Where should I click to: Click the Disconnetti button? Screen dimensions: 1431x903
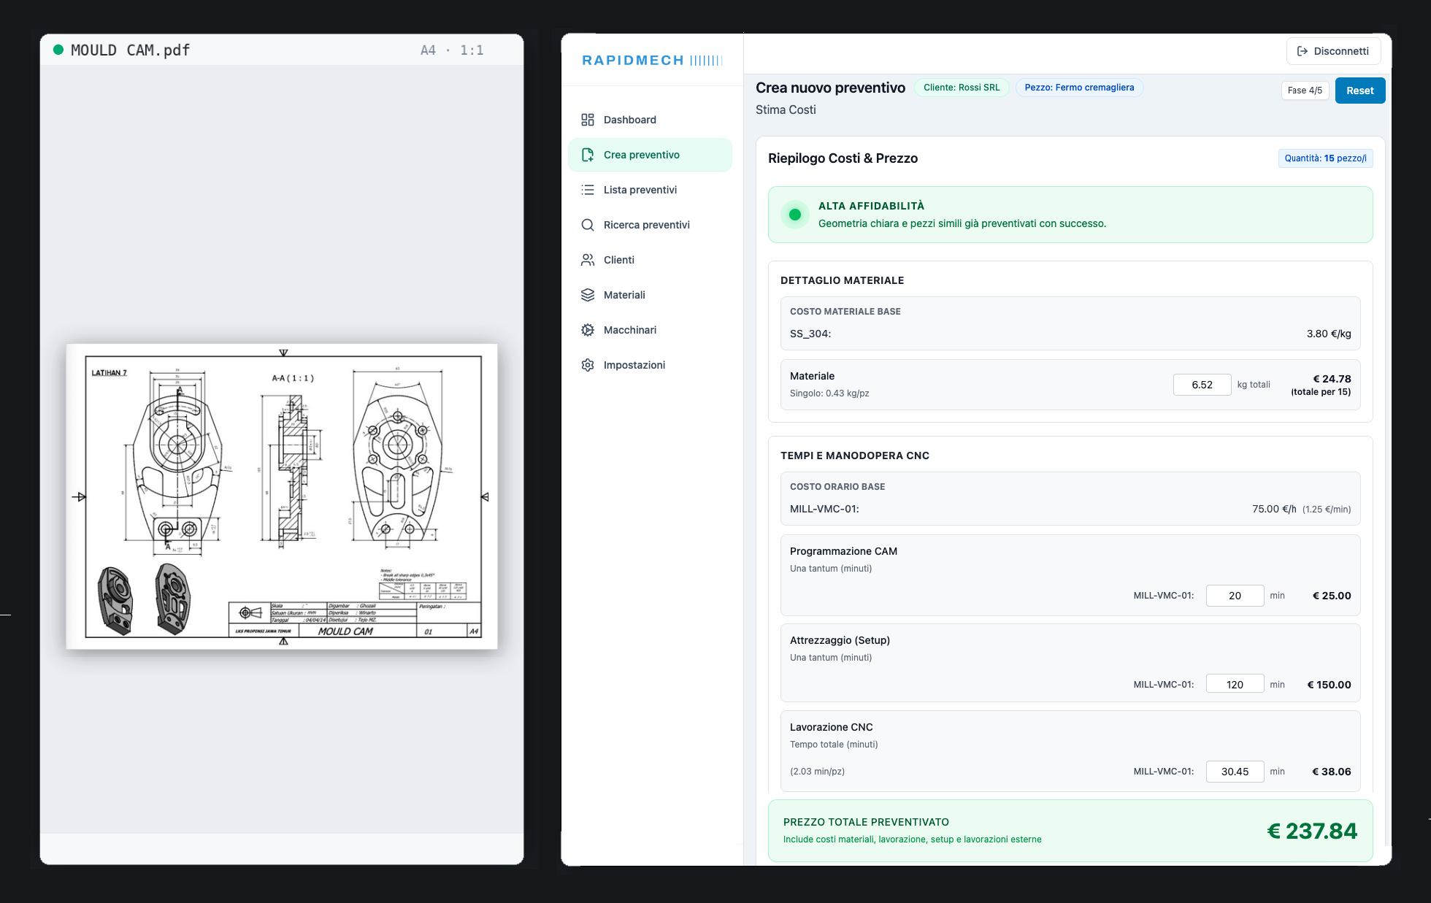coord(1333,51)
